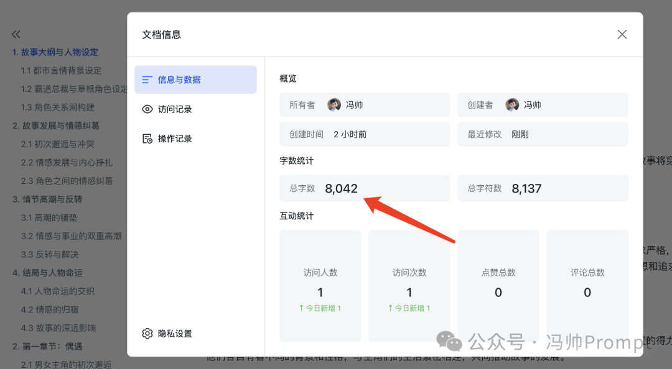
Task: Select outline item 2.1 初次邂逅与冲突
Action: click(57, 144)
